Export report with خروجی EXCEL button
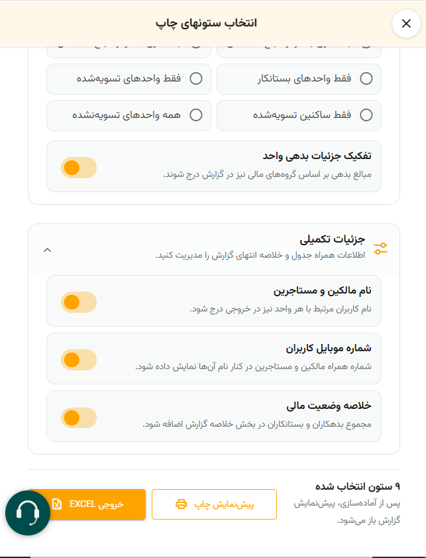This screenshot has width=426, height=558. click(87, 504)
